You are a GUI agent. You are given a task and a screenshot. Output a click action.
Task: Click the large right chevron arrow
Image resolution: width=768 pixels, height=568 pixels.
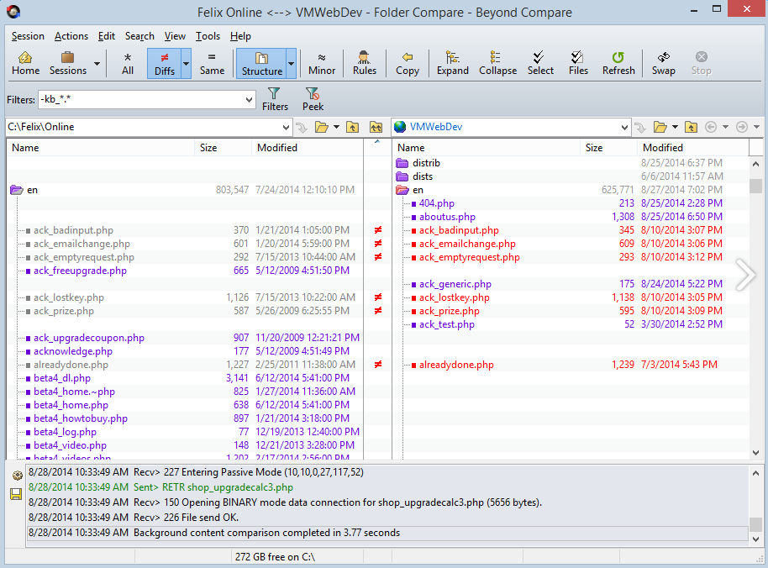point(745,276)
